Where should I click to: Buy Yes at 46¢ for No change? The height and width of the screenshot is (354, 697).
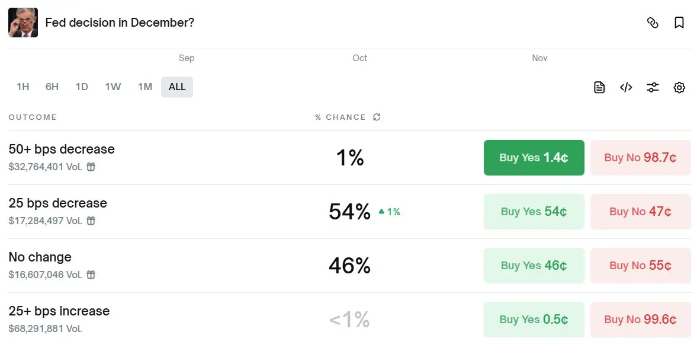click(534, 266)
